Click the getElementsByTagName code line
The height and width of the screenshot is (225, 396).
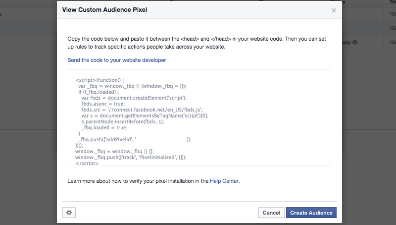(145, 115)
